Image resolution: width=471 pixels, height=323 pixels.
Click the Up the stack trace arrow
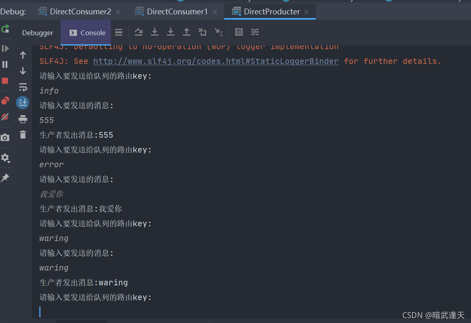point(23,55)
